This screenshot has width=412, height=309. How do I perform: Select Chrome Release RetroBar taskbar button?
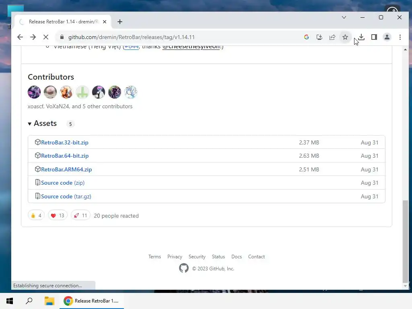(92, 301)
